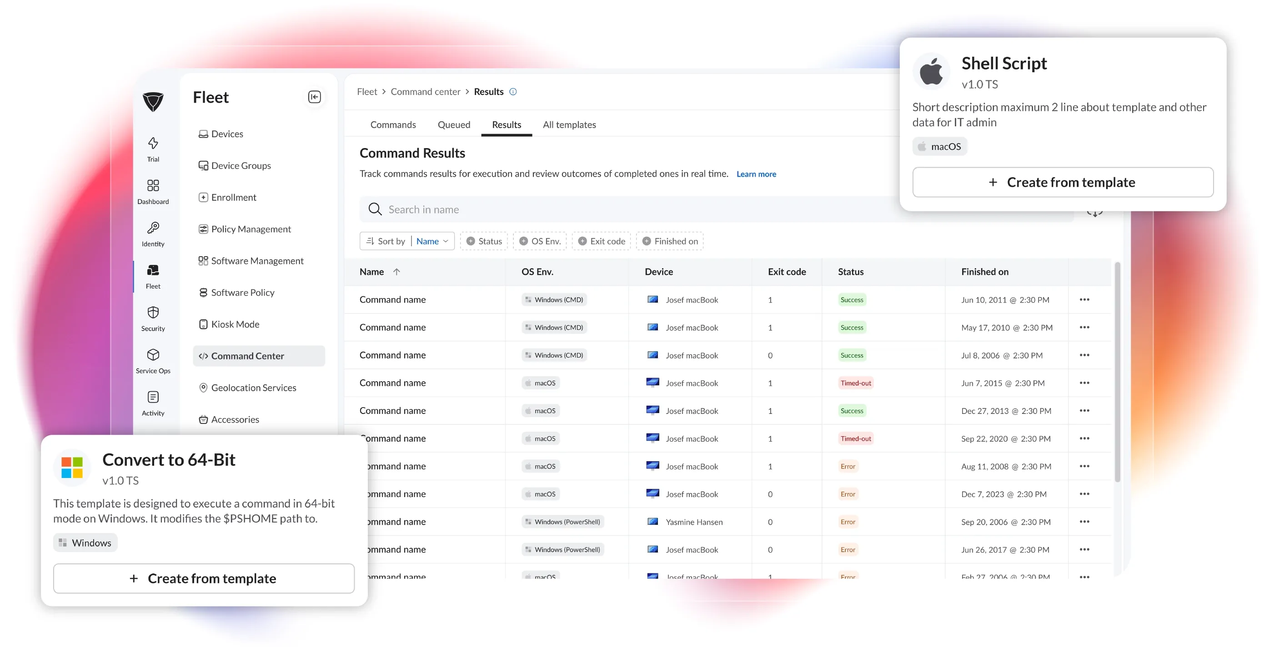Click the macOS tag on Shell Script card

coord(939,147)
